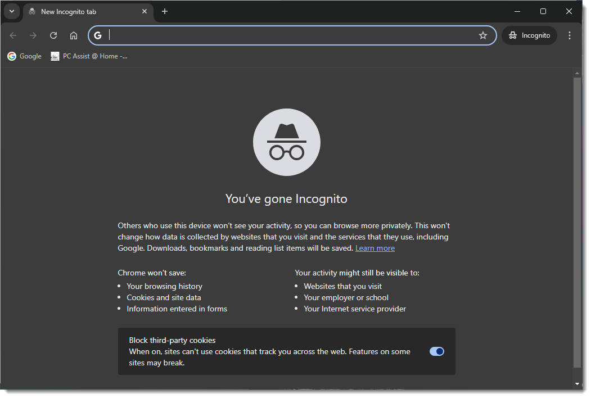Open the tab search dropdown arrow
The height and width of the screenshot is (398, 591).
click(11, 11)
